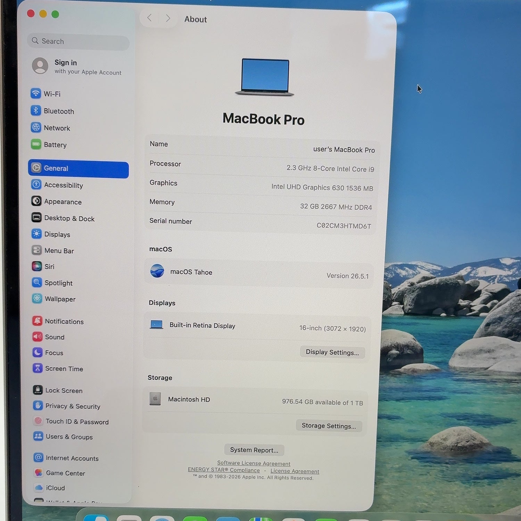Select the Siri icon in sidebar

pos(37,266)
